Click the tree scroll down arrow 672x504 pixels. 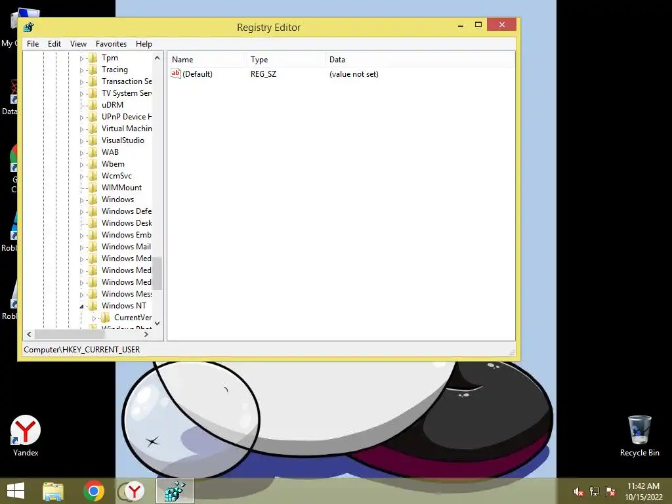point(157,324)
